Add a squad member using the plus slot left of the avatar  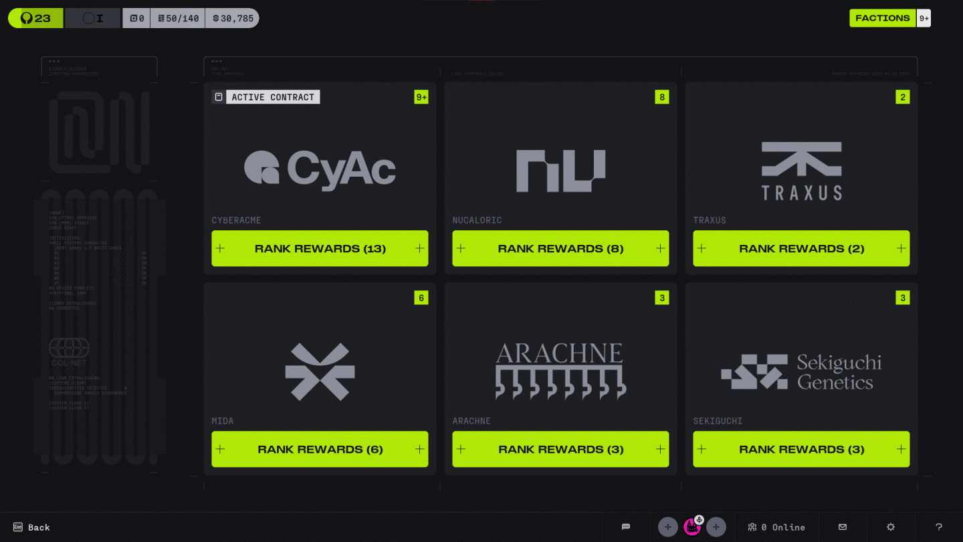coord(667,527)
